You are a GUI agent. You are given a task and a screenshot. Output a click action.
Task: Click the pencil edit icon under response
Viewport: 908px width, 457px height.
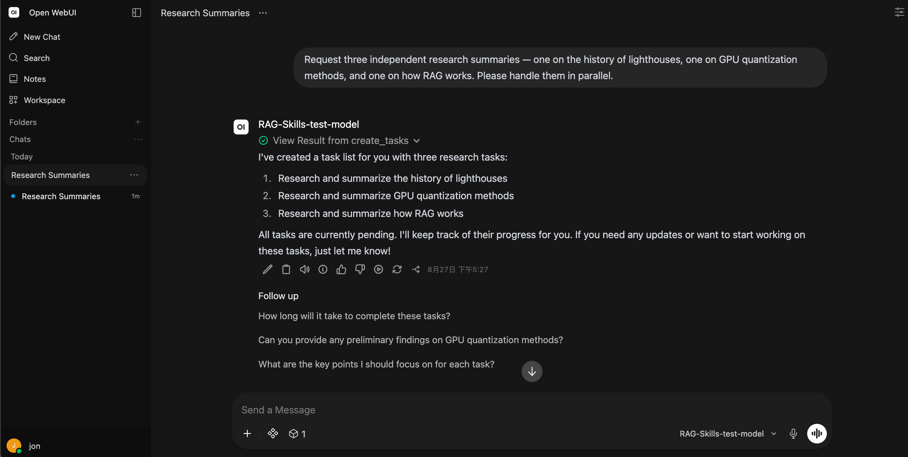[x=267, y=269]
